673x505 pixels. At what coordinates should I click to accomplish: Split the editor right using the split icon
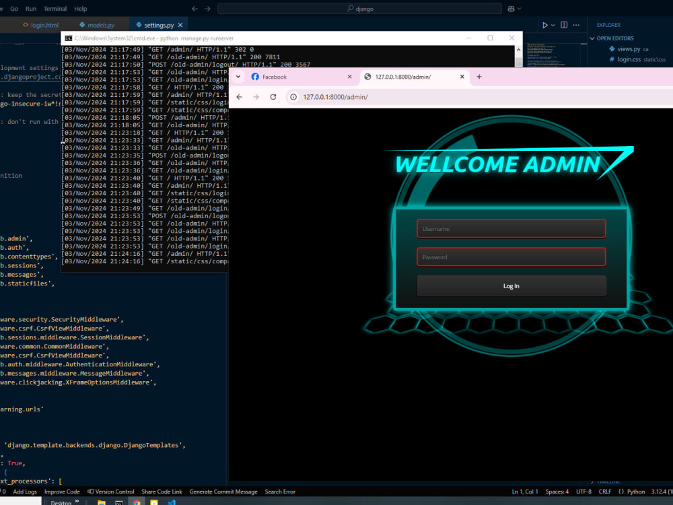coord(564,25)
